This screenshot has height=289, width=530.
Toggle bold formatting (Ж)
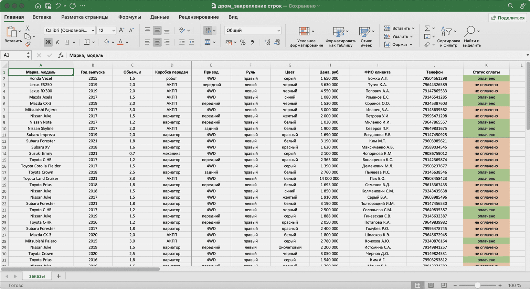(48, 42)
